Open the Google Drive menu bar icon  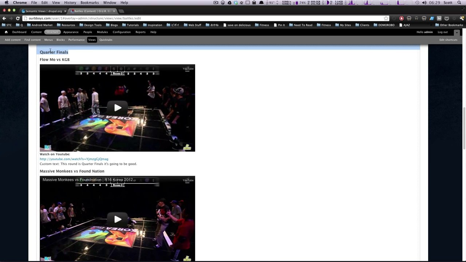[229, 3]
